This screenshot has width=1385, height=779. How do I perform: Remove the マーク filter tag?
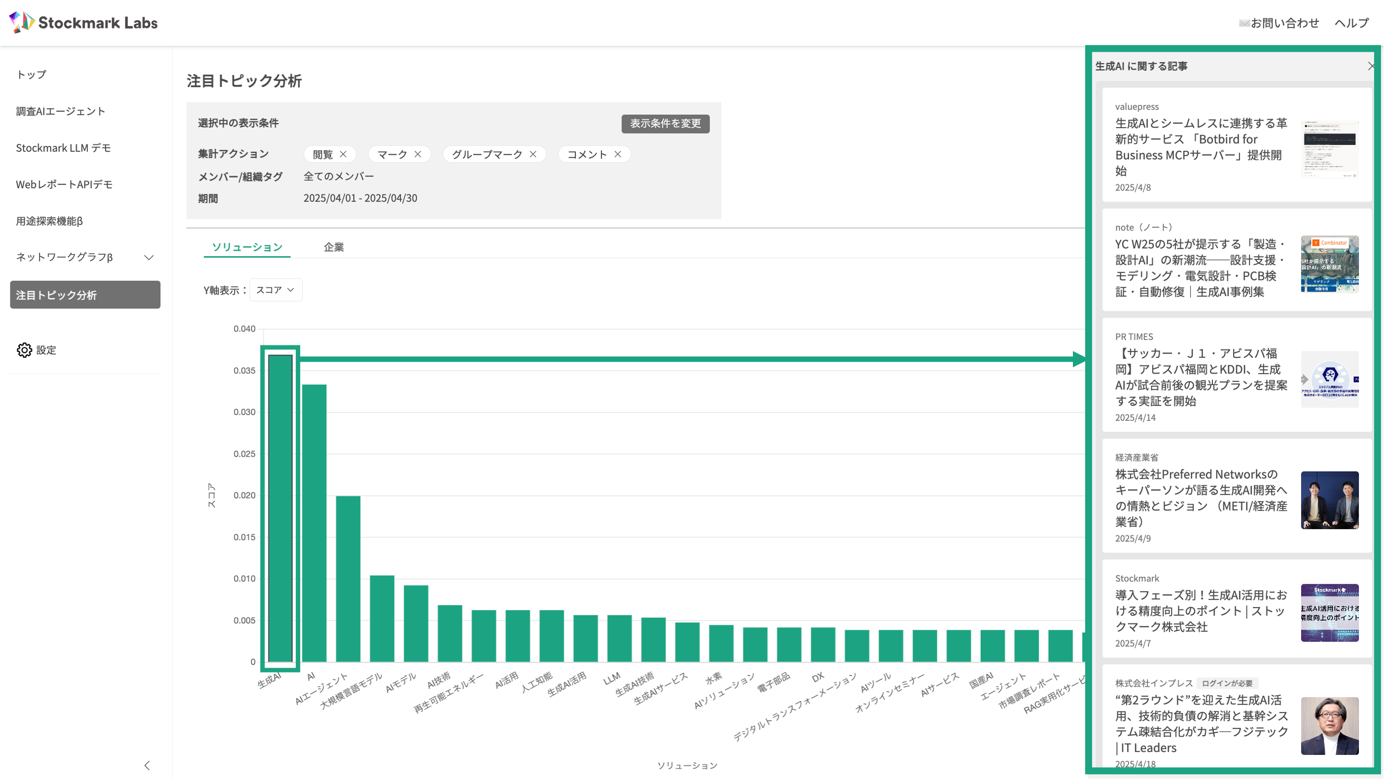coord(418,154)
